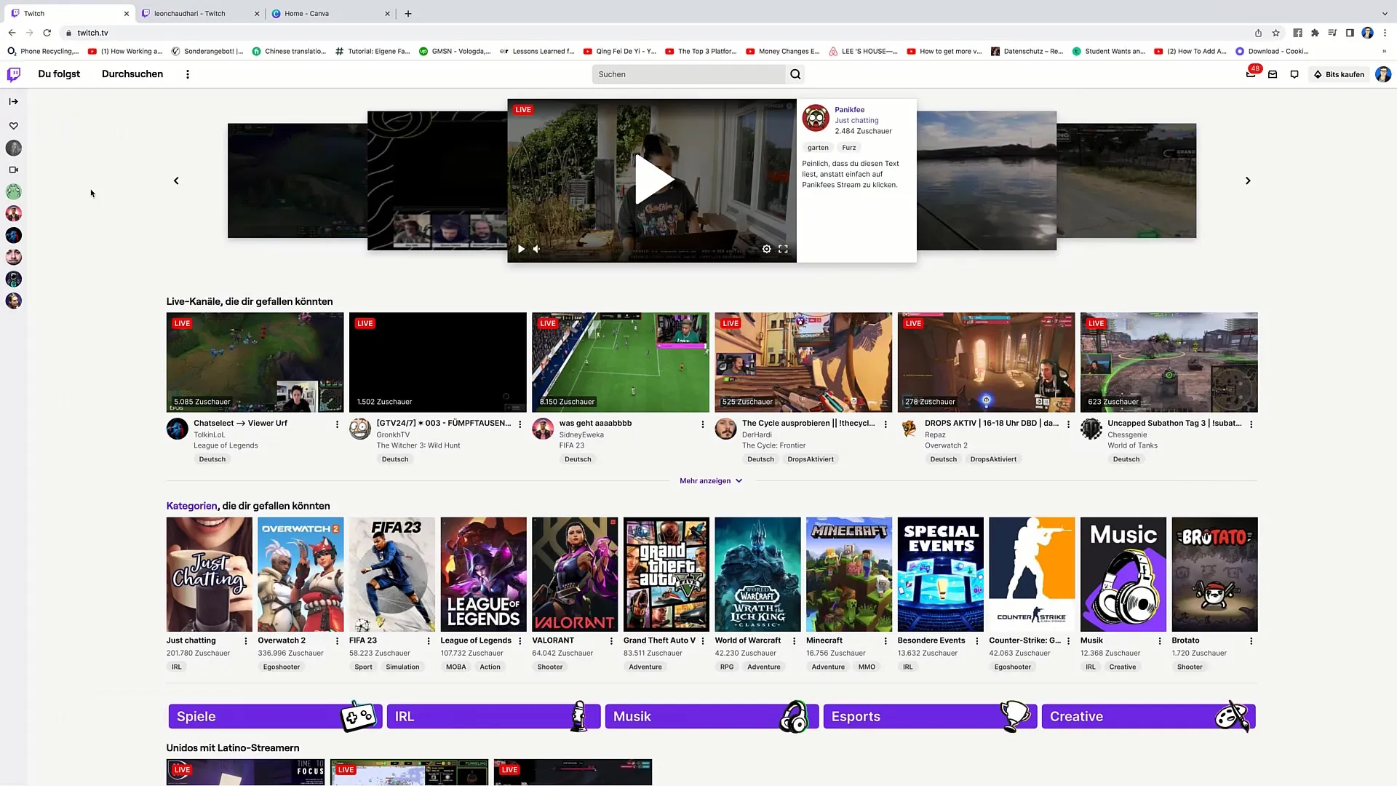Click the Bits kaufen button

click(x=1339, y=74)
